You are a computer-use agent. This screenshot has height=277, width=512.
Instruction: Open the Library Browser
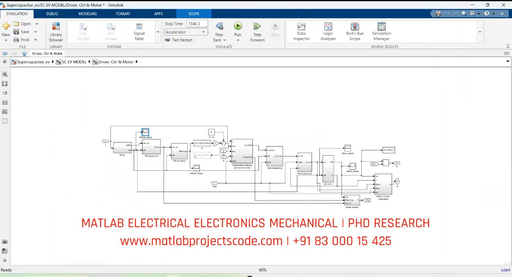(56, 32)
